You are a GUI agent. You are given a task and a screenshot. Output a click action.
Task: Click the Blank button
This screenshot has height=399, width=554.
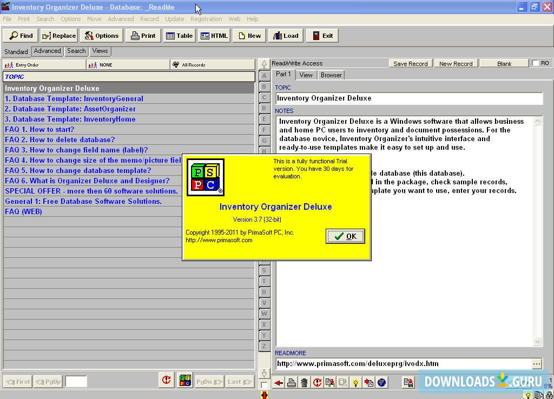point(504,64)
